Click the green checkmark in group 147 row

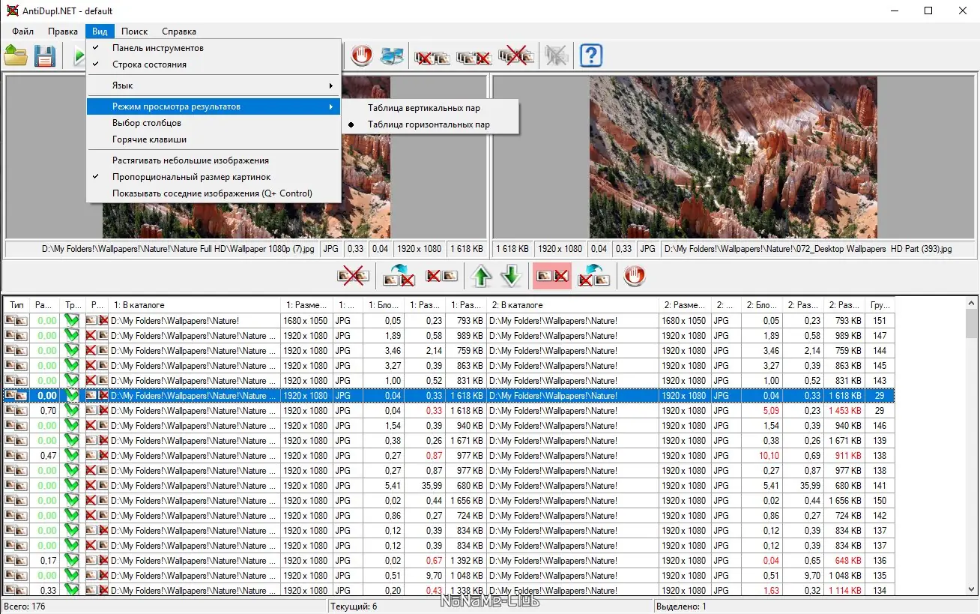coord(72,336)
